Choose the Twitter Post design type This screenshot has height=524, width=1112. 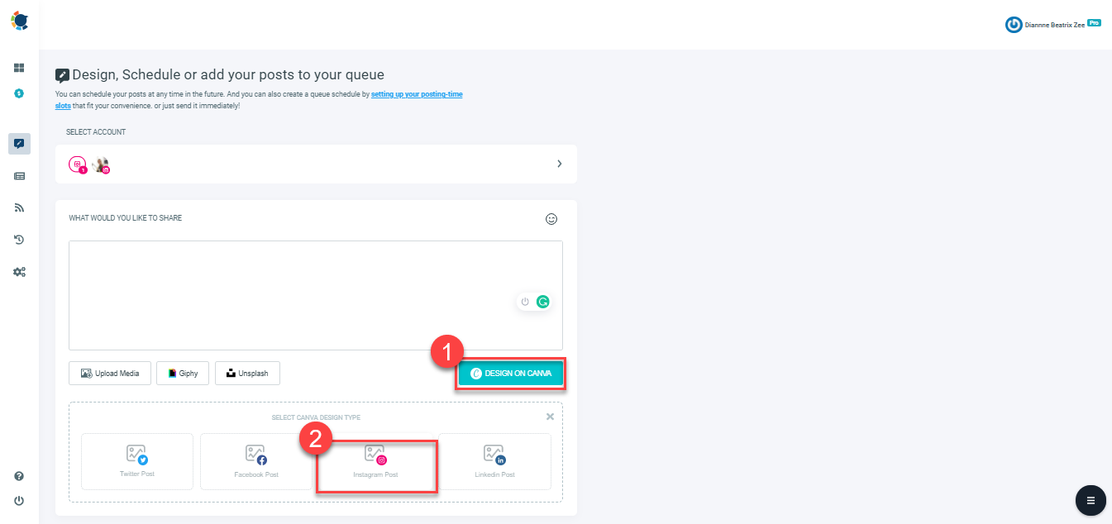(136, 461)
